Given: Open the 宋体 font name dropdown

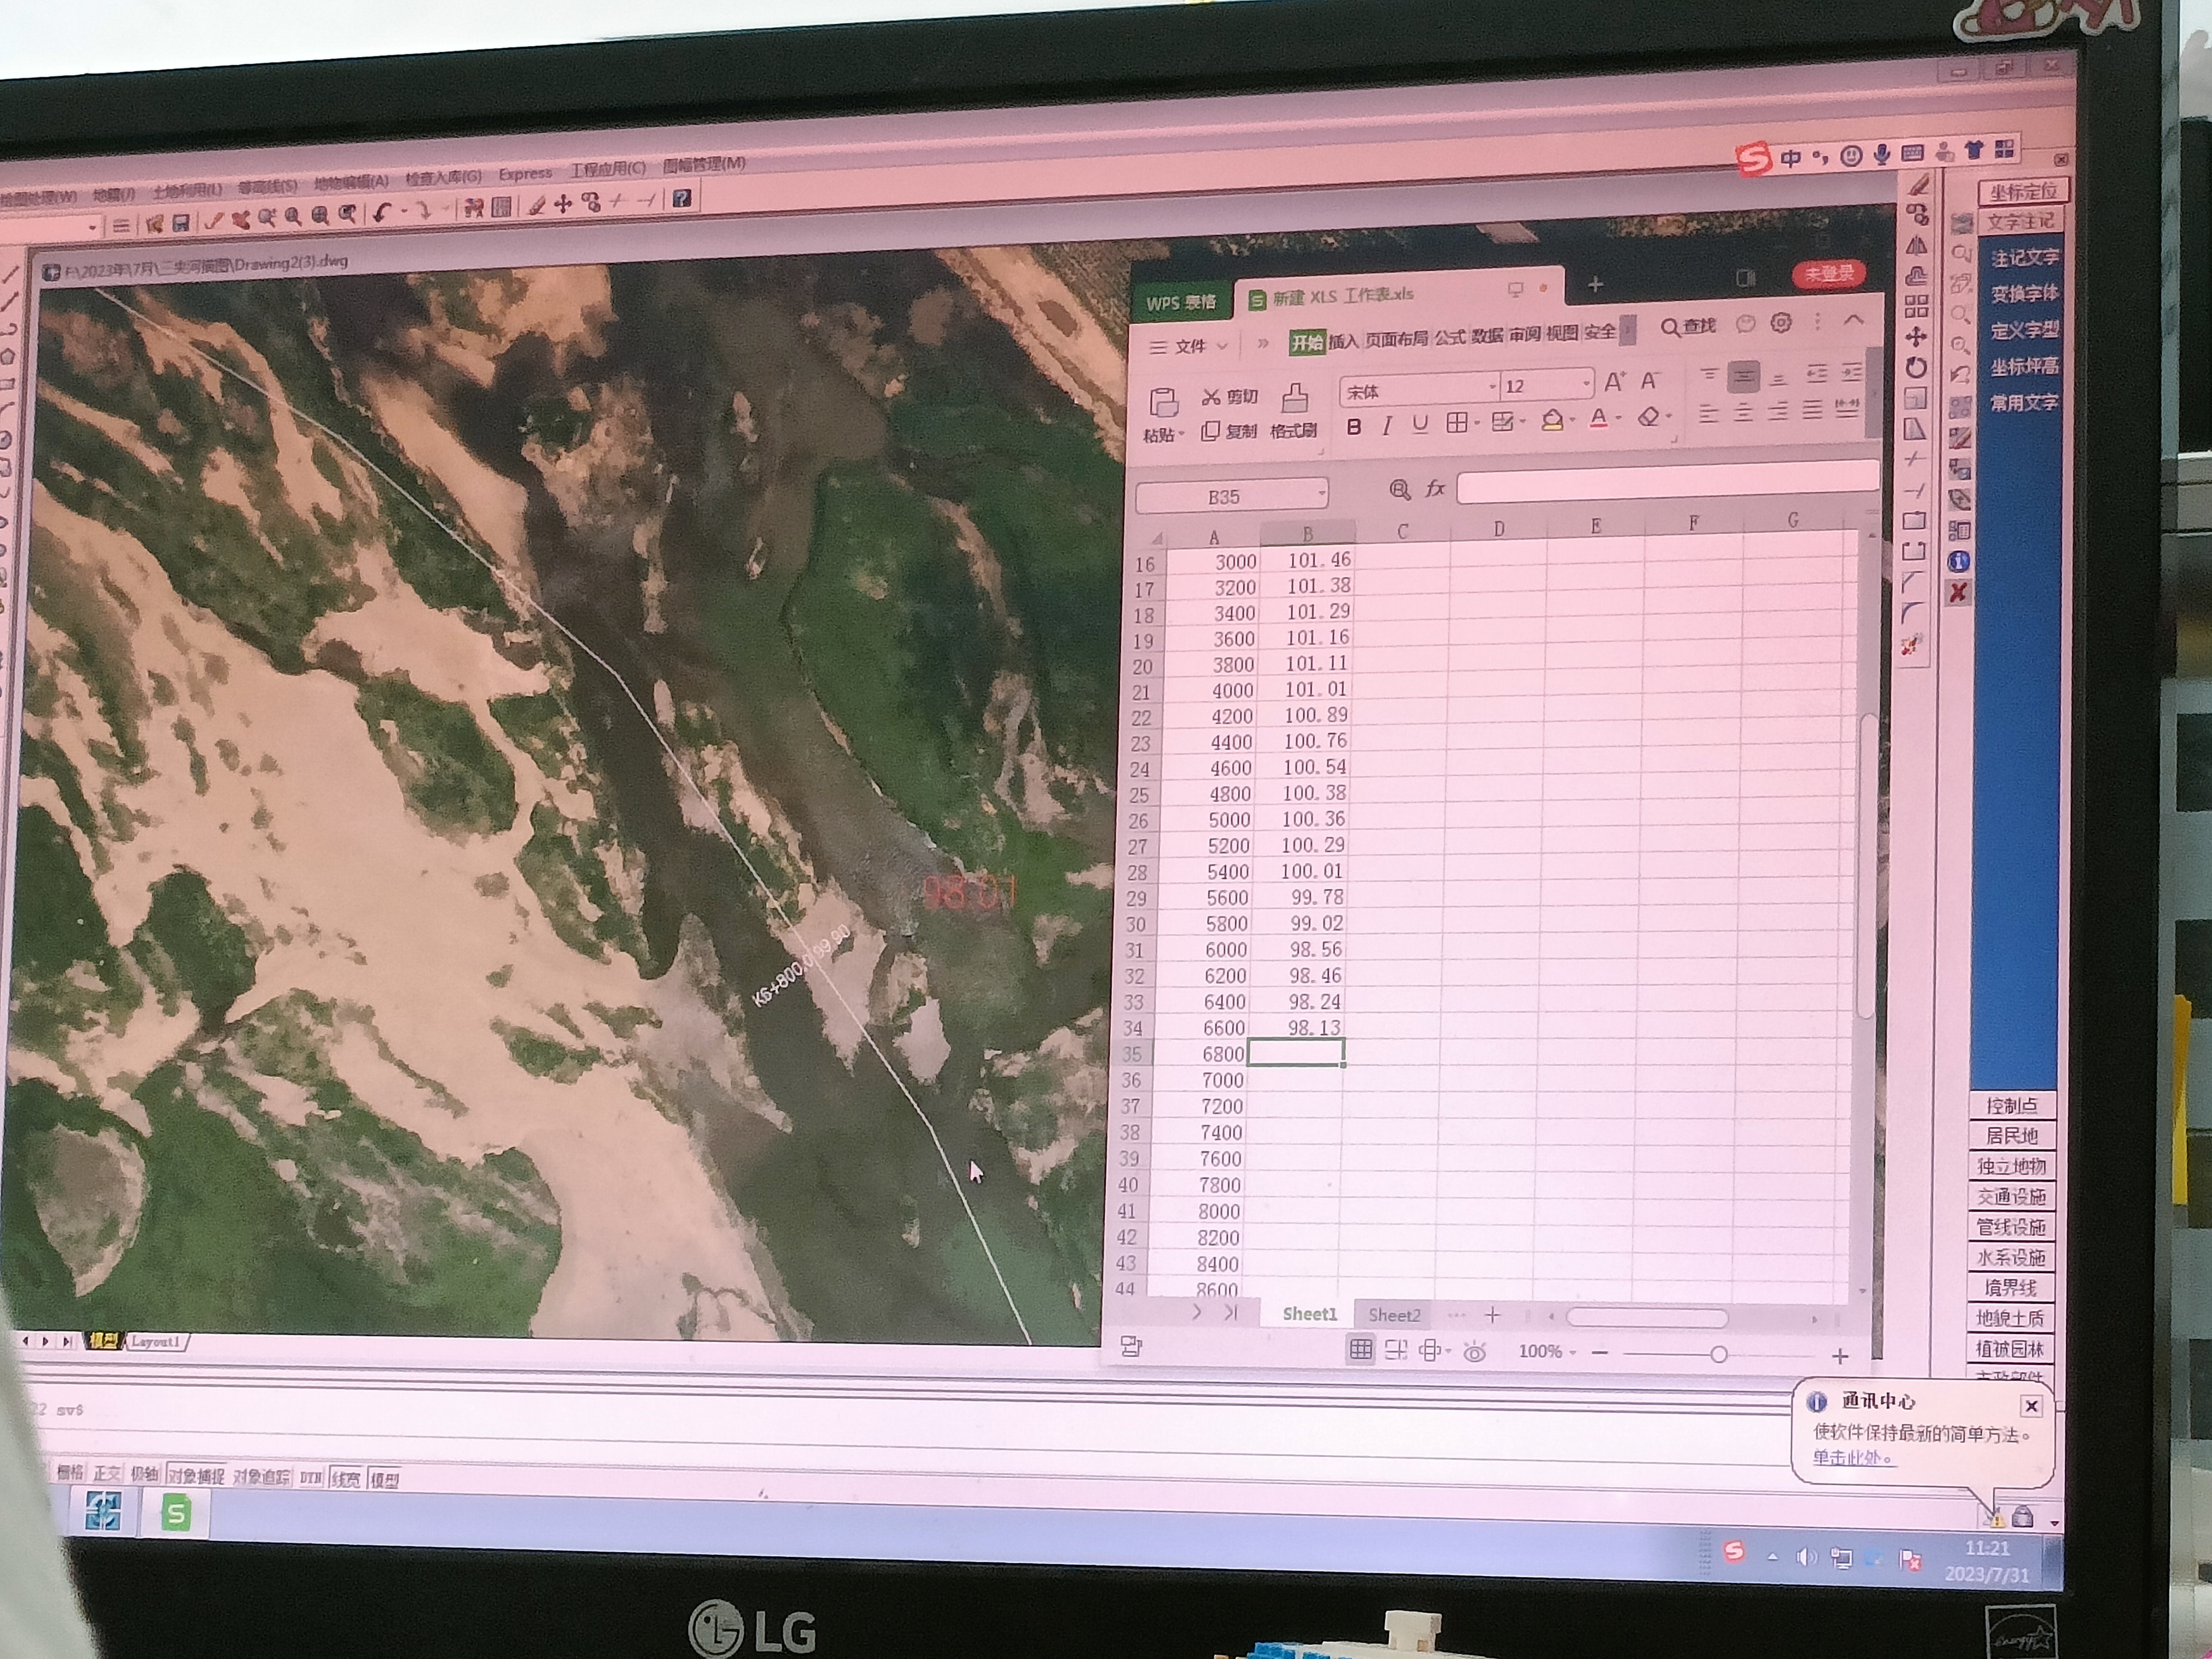Looking at the screenshot, I should coord(1492,387).
